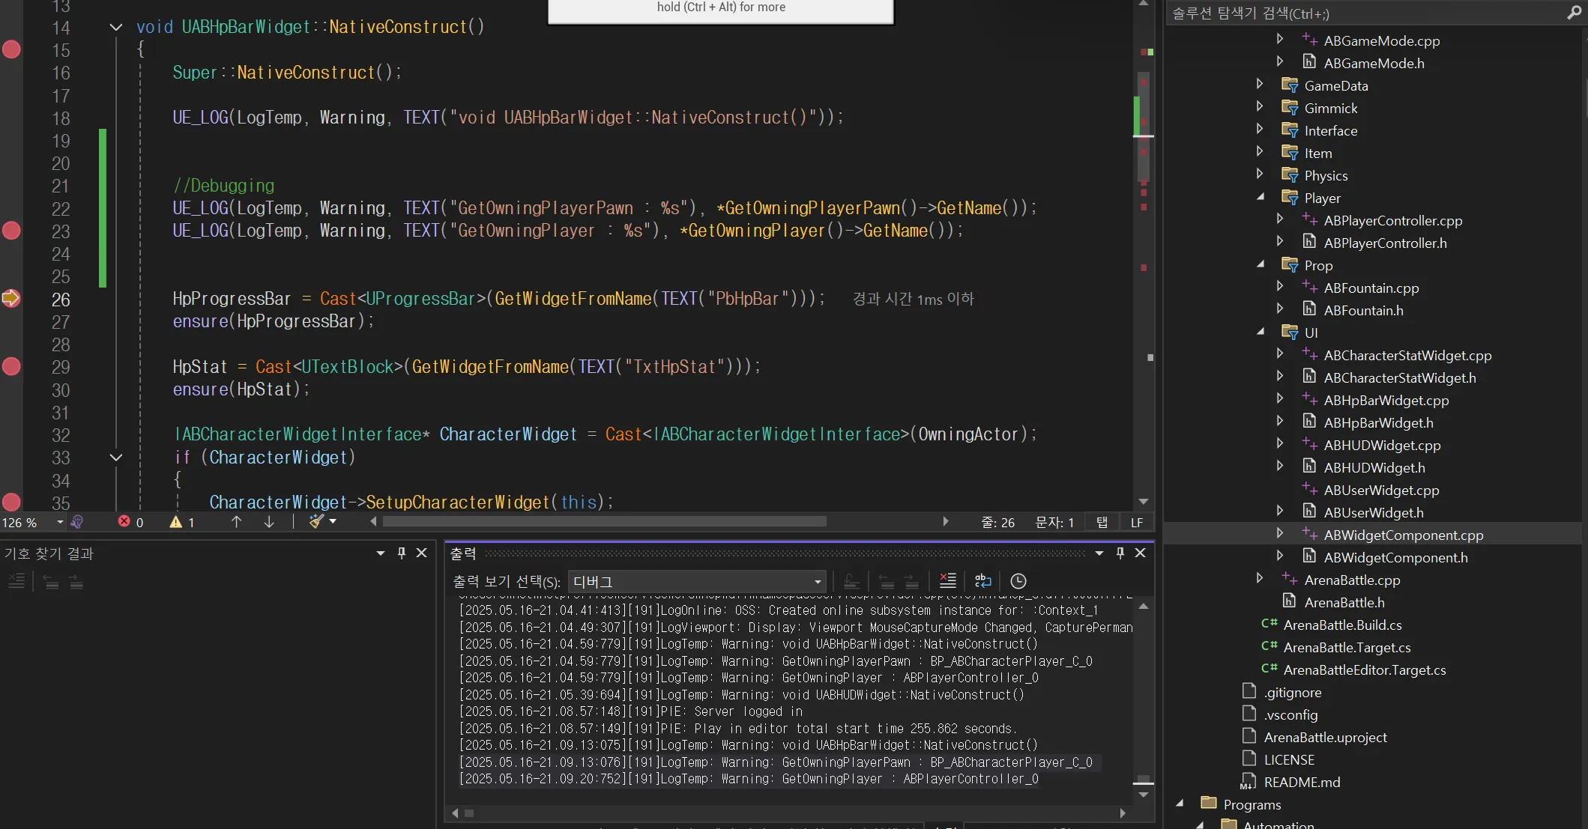The image size is (1588, 829).
Task: Click the previous-result icon in 기호 찾기 결과 toolbar
Action: coord(51,581)
